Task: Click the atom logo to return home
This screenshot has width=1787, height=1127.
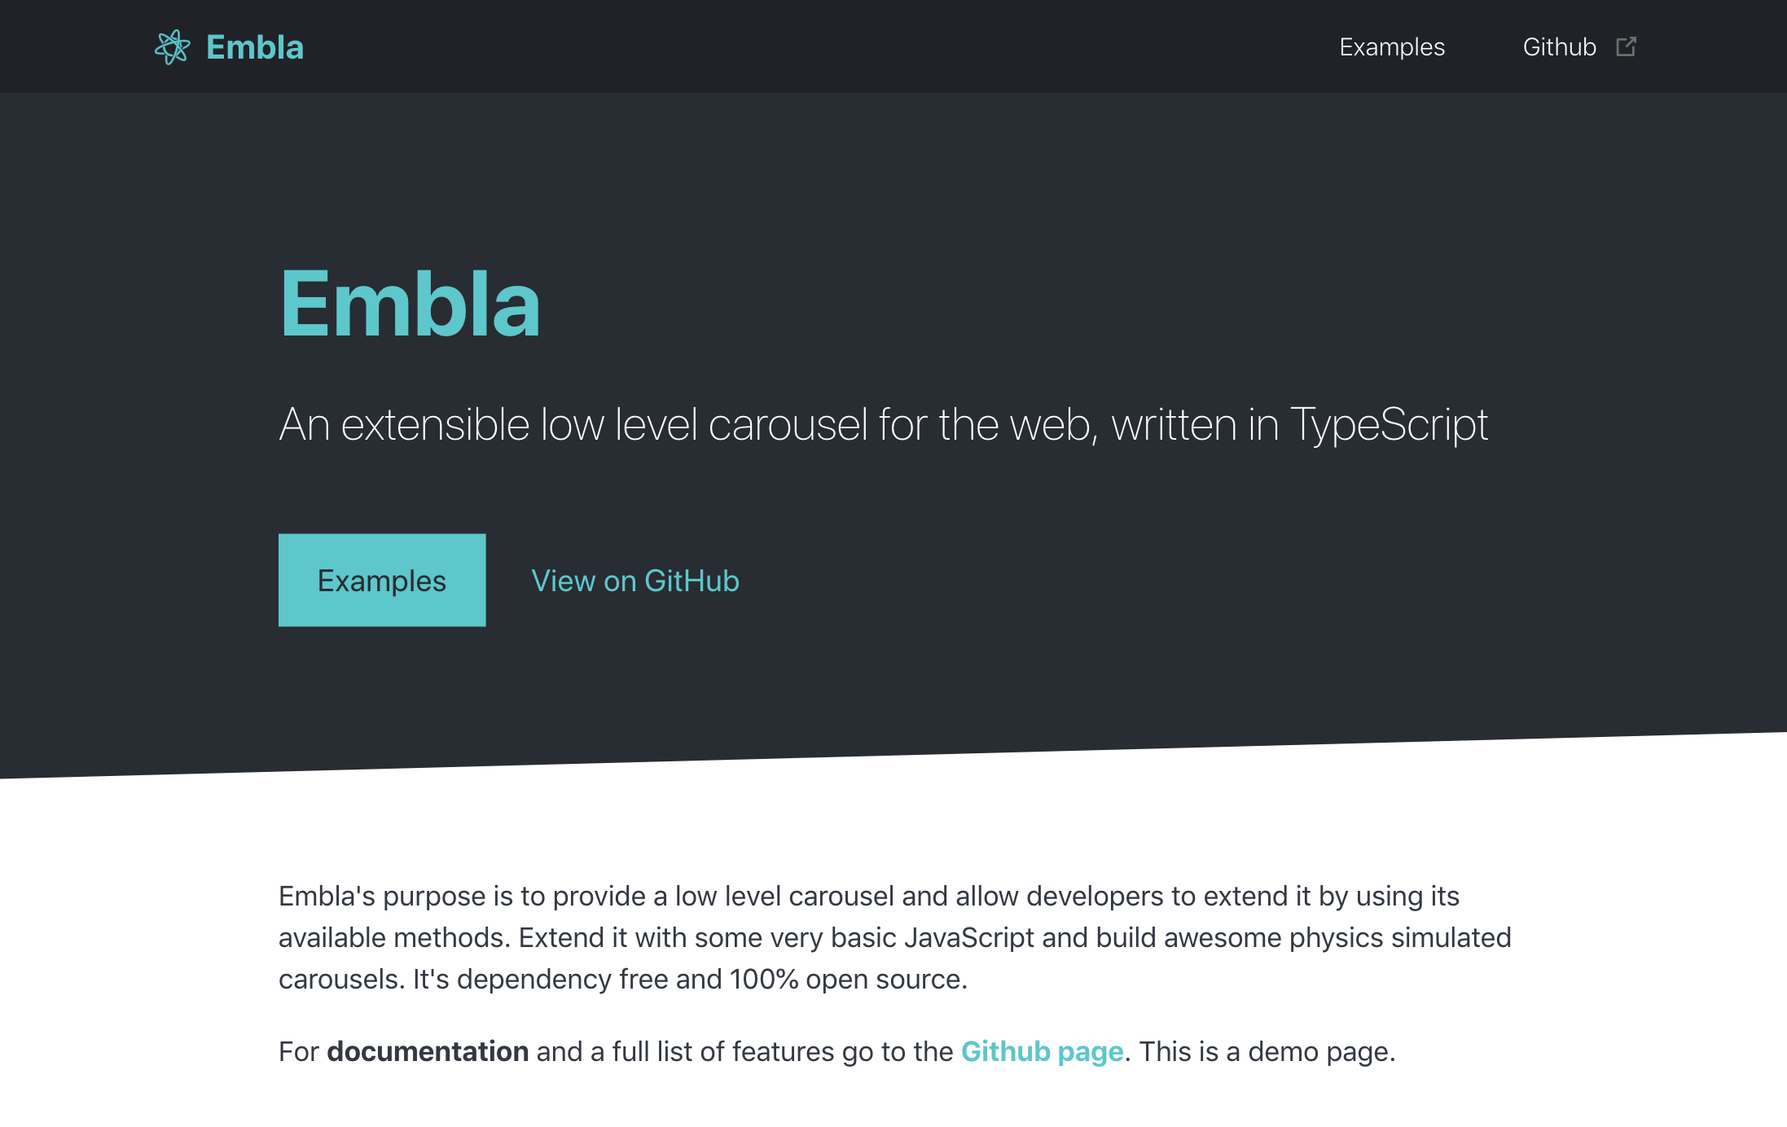Action: coord(173,46)
